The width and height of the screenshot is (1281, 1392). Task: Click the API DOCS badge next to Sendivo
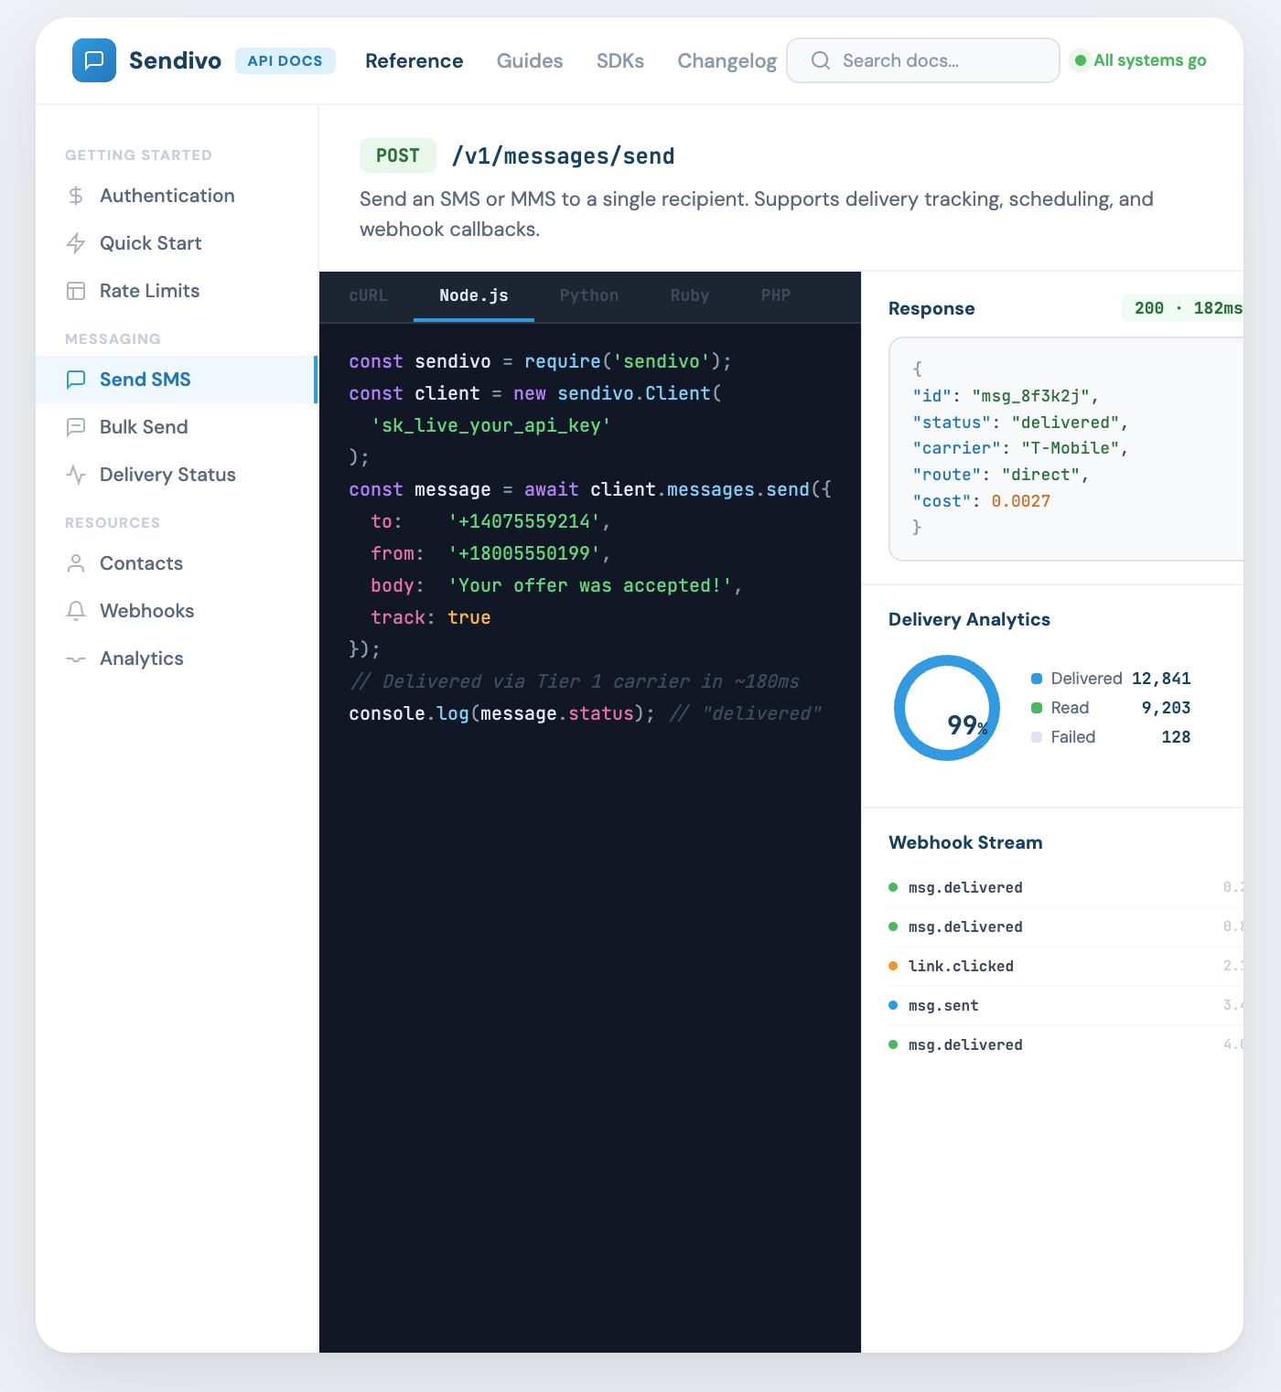coord(285,60)
